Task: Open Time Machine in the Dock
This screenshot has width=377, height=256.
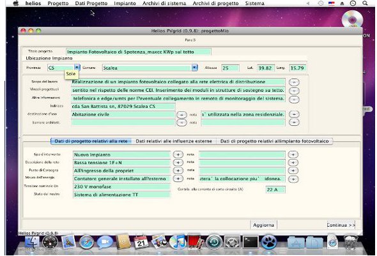Action: pos(214,243)
